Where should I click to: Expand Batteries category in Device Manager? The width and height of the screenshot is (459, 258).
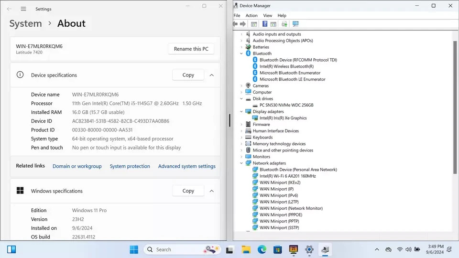(241, 47)
